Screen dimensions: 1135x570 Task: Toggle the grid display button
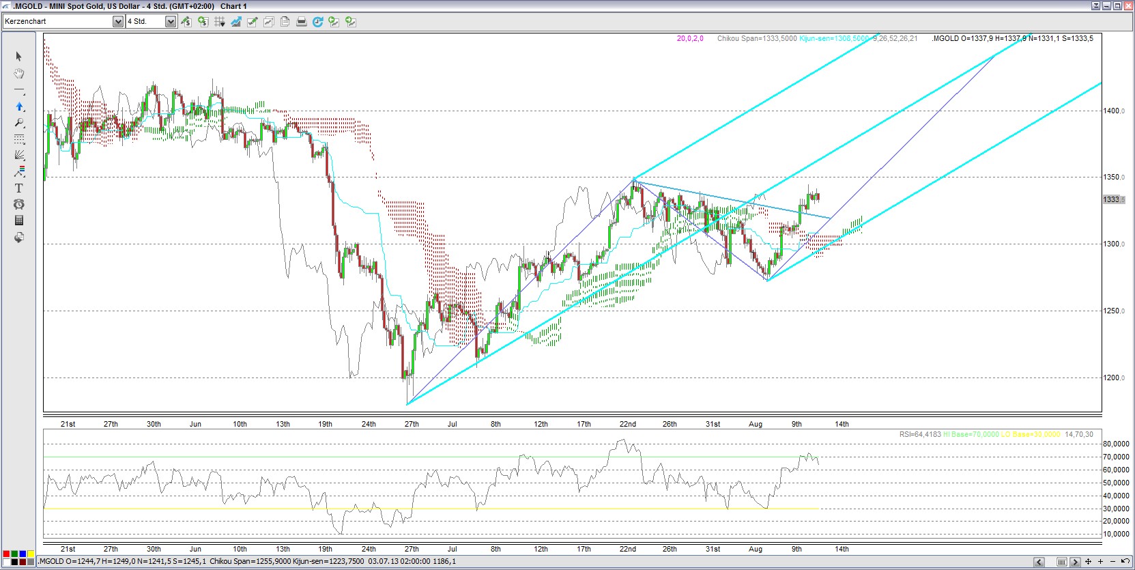point(218,22)
